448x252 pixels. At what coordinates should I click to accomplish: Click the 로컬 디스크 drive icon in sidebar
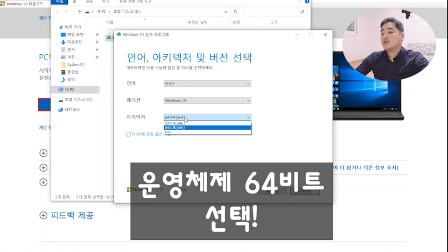pyautogui.click(x=61, y=100)
